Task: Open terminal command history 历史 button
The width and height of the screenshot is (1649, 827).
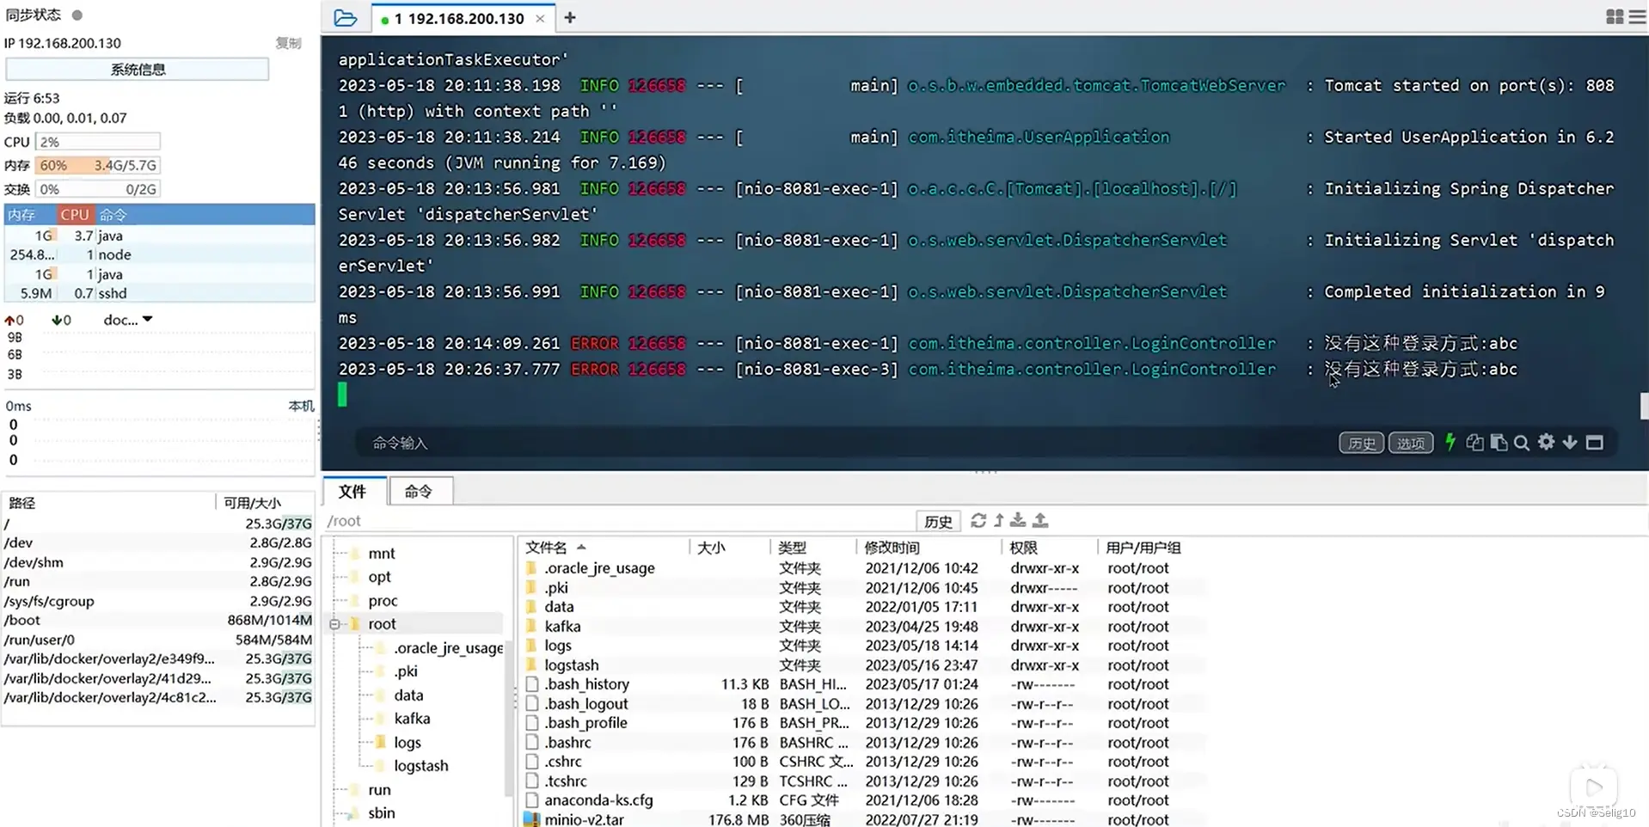Action: pos(1361,443)
